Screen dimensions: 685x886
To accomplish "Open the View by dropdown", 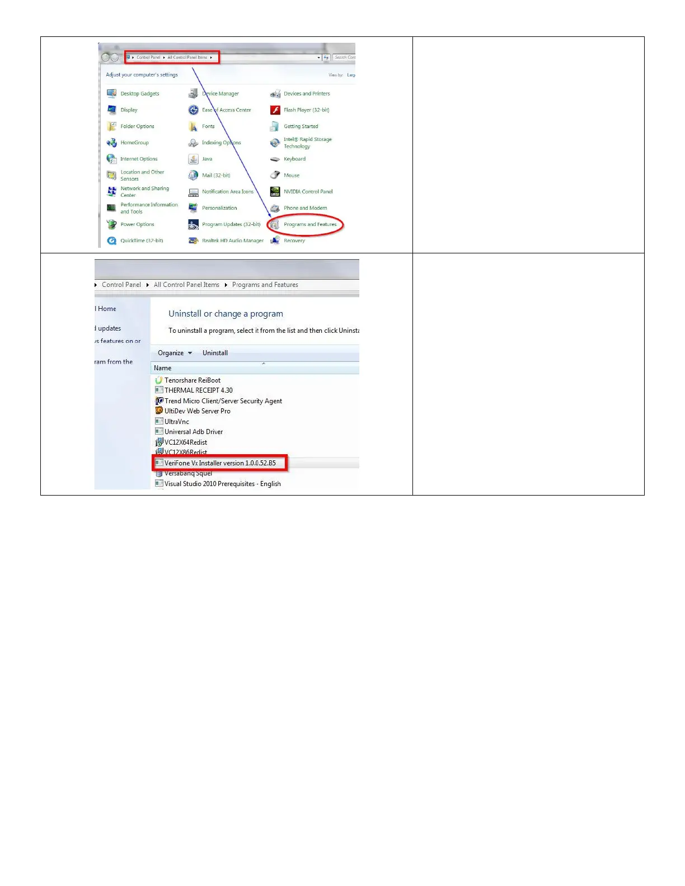I will point(351,75).
